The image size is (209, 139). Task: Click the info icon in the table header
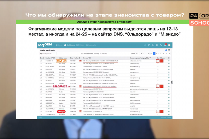click(169, 58)
